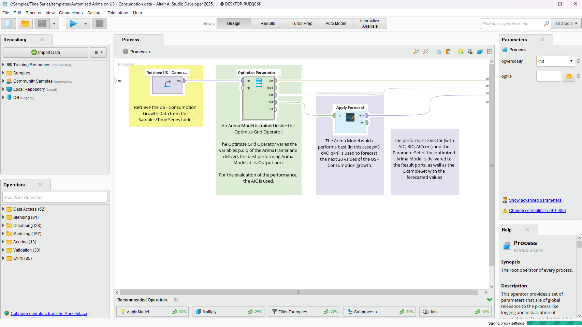
Task: Open the Process menu
Action: point(33,13)
